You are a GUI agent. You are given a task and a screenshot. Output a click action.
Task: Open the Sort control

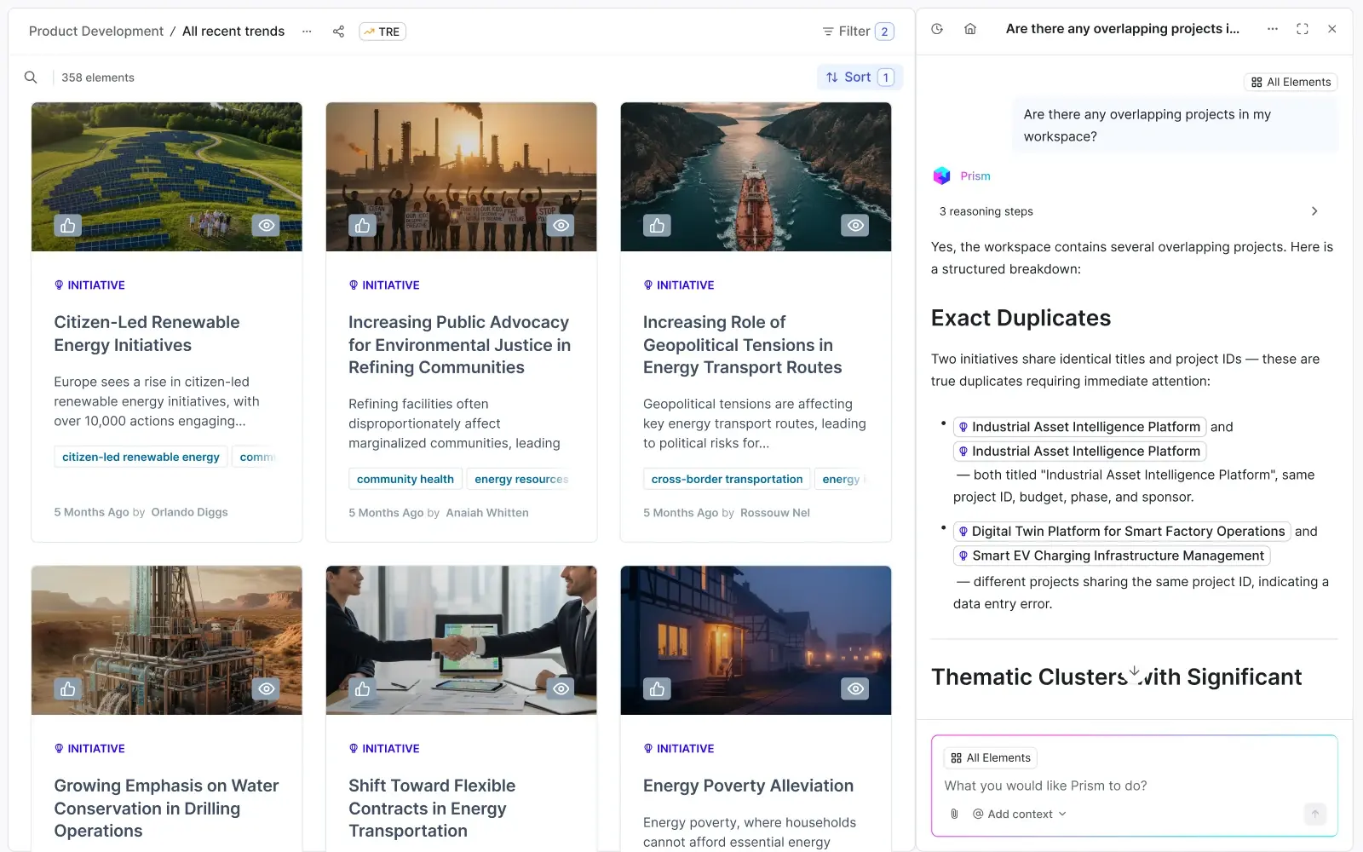pyautogui.click(x=860, y=78)
